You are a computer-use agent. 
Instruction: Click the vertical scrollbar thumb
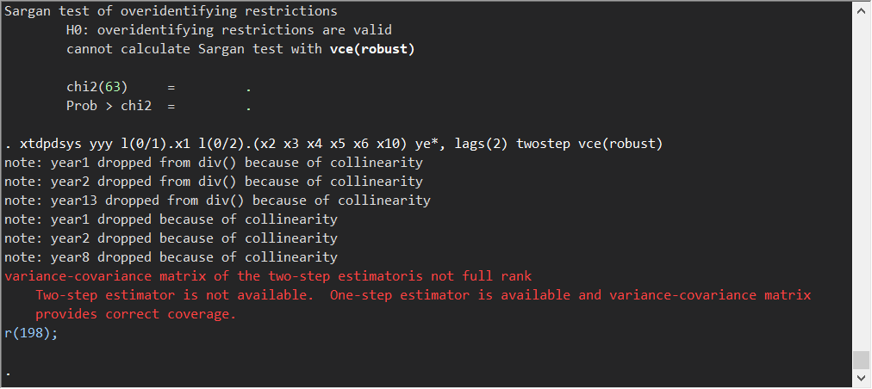(x=859, y=360)
